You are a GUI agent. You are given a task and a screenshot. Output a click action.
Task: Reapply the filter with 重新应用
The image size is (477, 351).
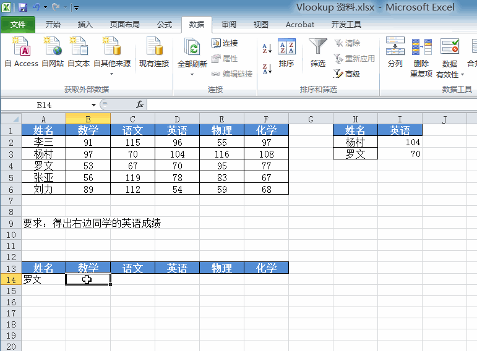click(x=355, y=58)
